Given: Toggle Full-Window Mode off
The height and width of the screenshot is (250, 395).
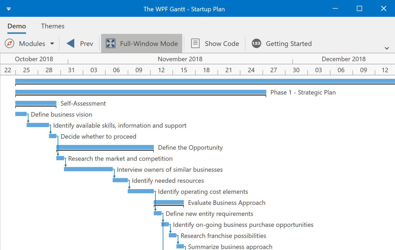Looking at the screenshot, I should click(x=141, y=43).
